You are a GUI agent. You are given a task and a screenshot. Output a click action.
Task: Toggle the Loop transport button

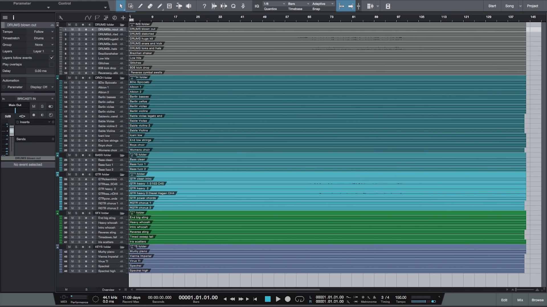coord(299,299)
